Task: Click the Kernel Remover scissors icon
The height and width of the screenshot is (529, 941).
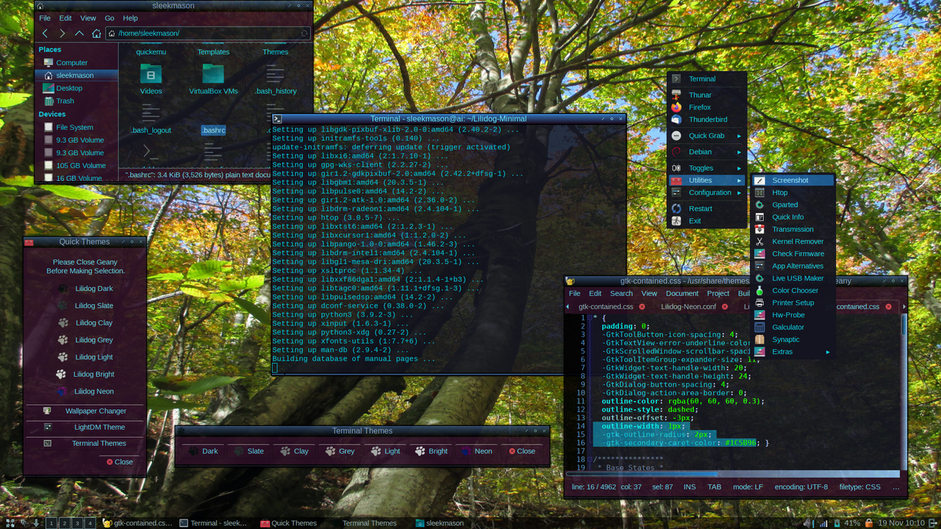Action: (x=759, y=242)
